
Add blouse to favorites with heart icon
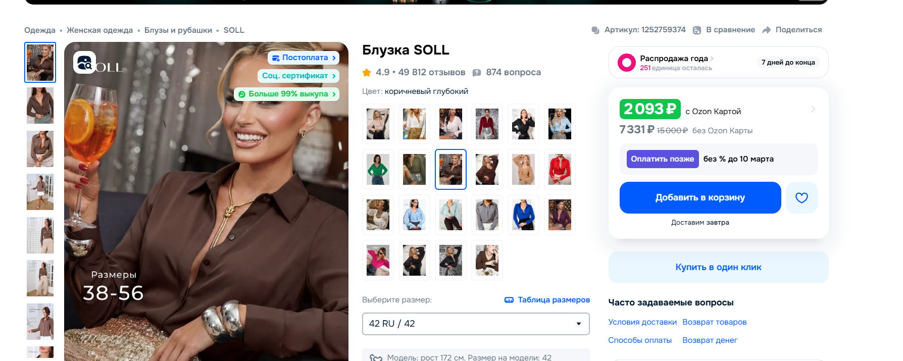(x=801, y=198)
